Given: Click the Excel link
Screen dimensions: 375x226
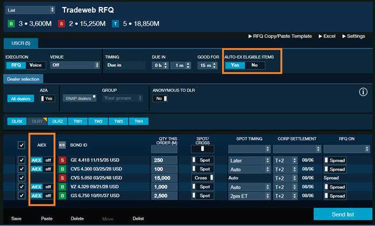Looking at the screenshot, I should (327, 36).
